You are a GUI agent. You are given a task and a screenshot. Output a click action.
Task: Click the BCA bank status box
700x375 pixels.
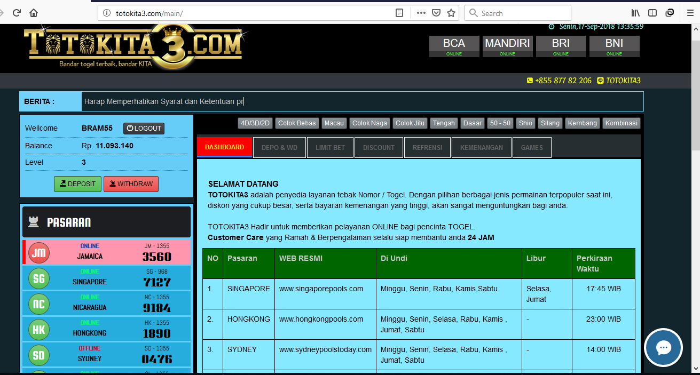[454, 46]
